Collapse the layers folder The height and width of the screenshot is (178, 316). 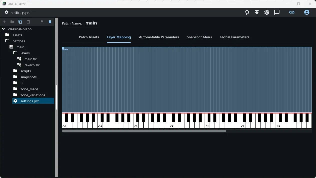point(15,53)
